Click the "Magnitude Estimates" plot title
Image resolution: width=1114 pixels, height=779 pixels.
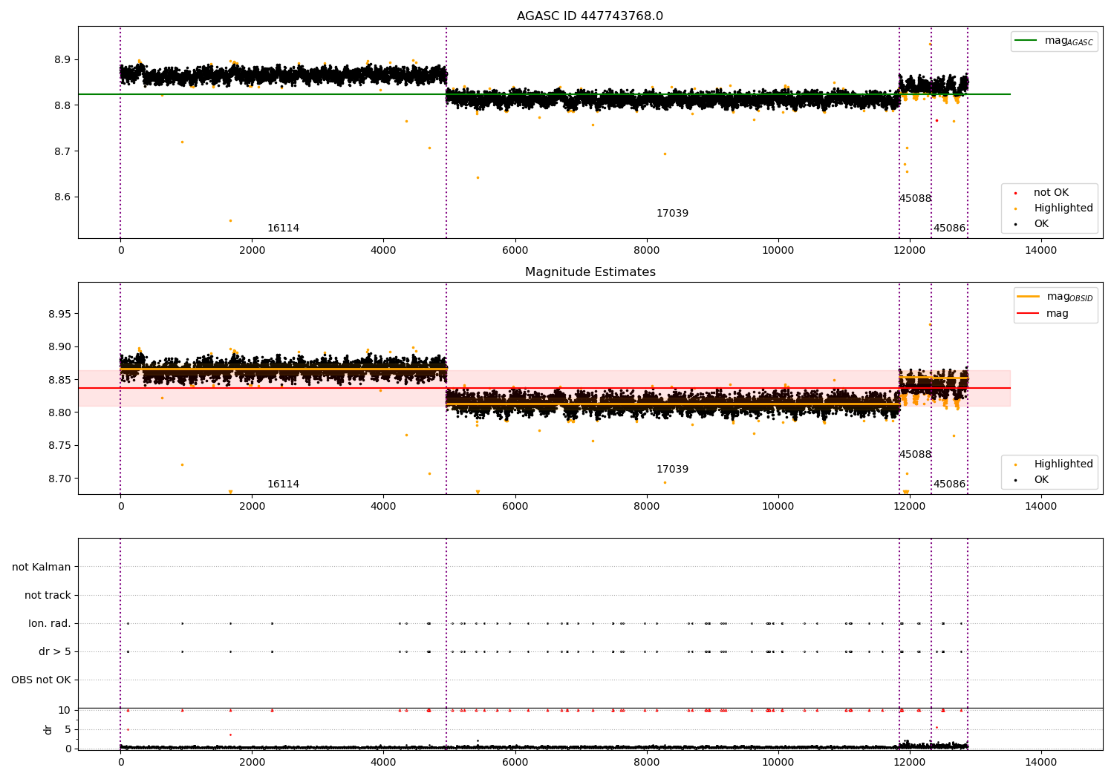tap(590, 272)
